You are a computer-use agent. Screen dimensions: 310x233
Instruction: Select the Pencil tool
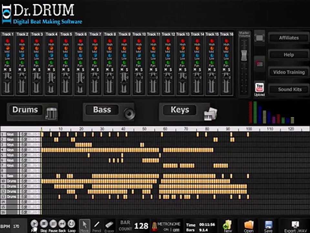[97, 225]
